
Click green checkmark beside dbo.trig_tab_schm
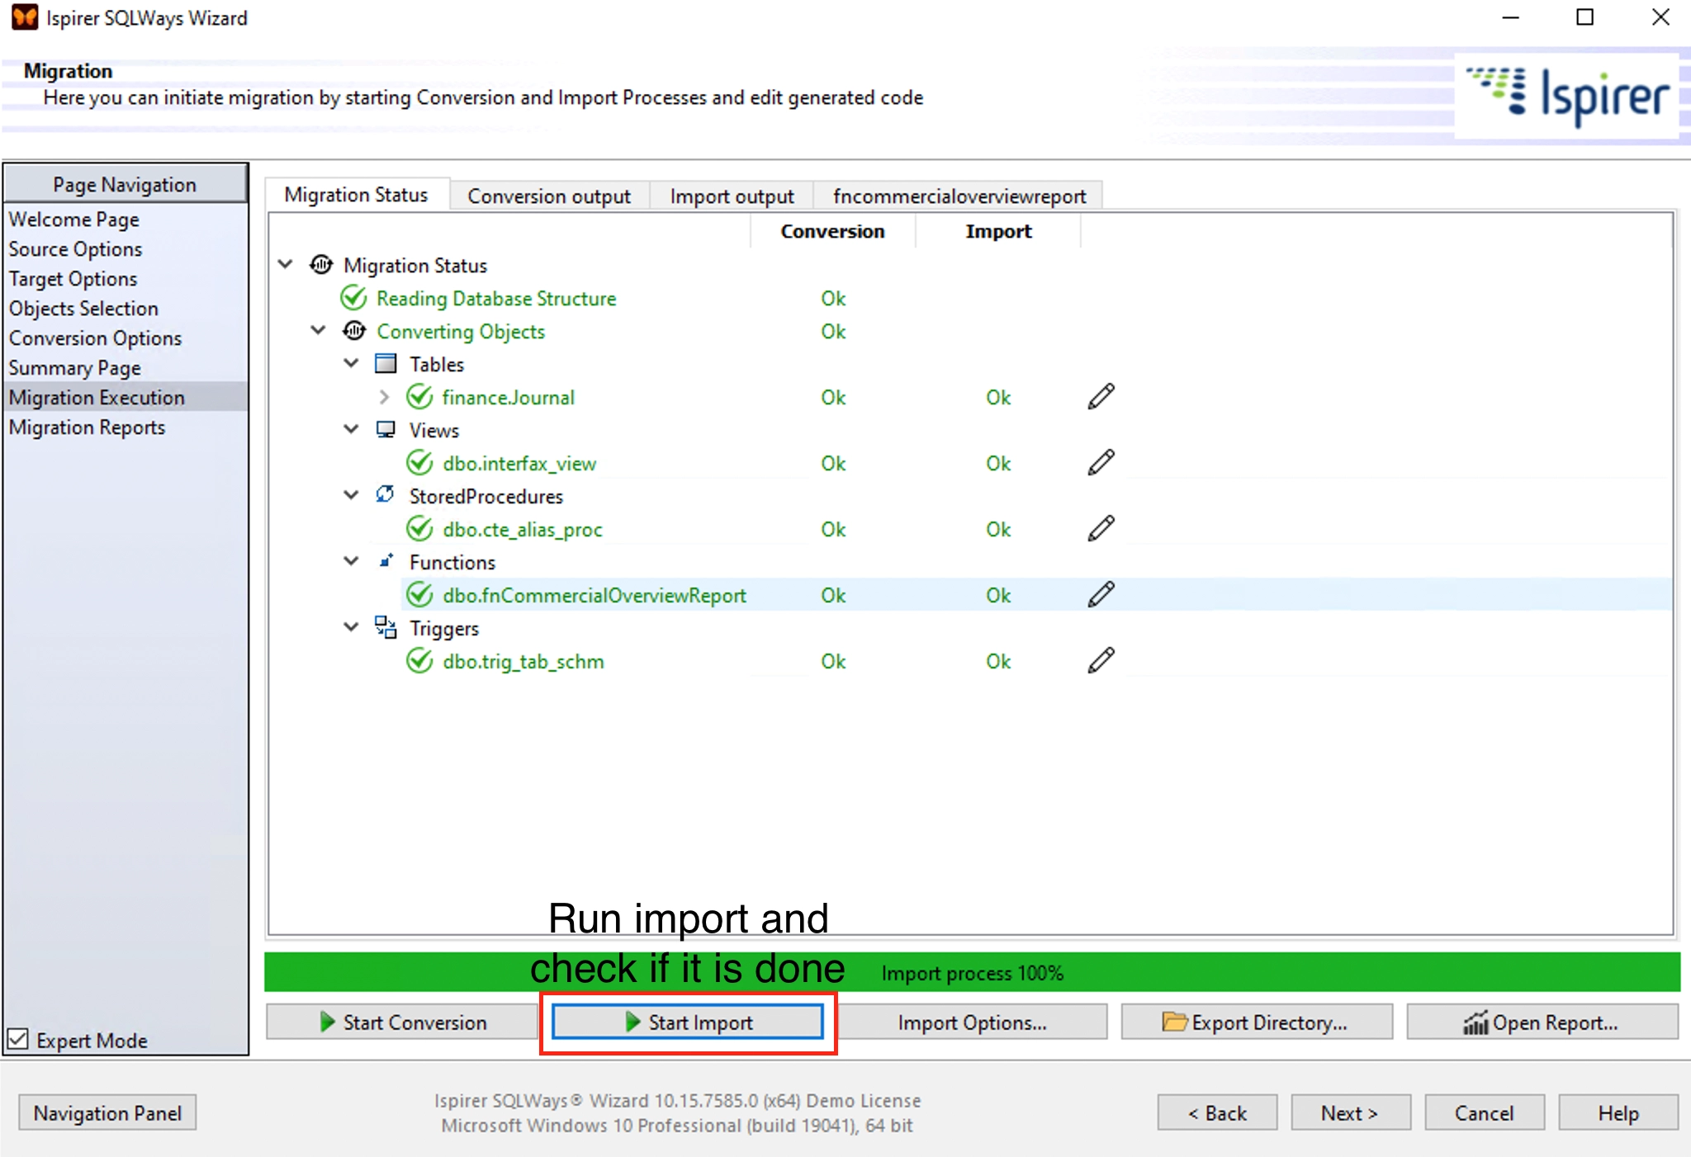pos(419,661)
